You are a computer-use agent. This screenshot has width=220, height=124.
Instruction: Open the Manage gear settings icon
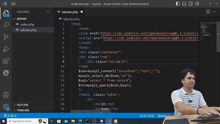click(x=6, y=107)
